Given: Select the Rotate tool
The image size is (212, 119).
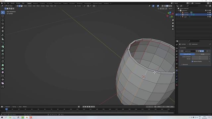Looking at the screenshot, I should [x=3, y=24].
